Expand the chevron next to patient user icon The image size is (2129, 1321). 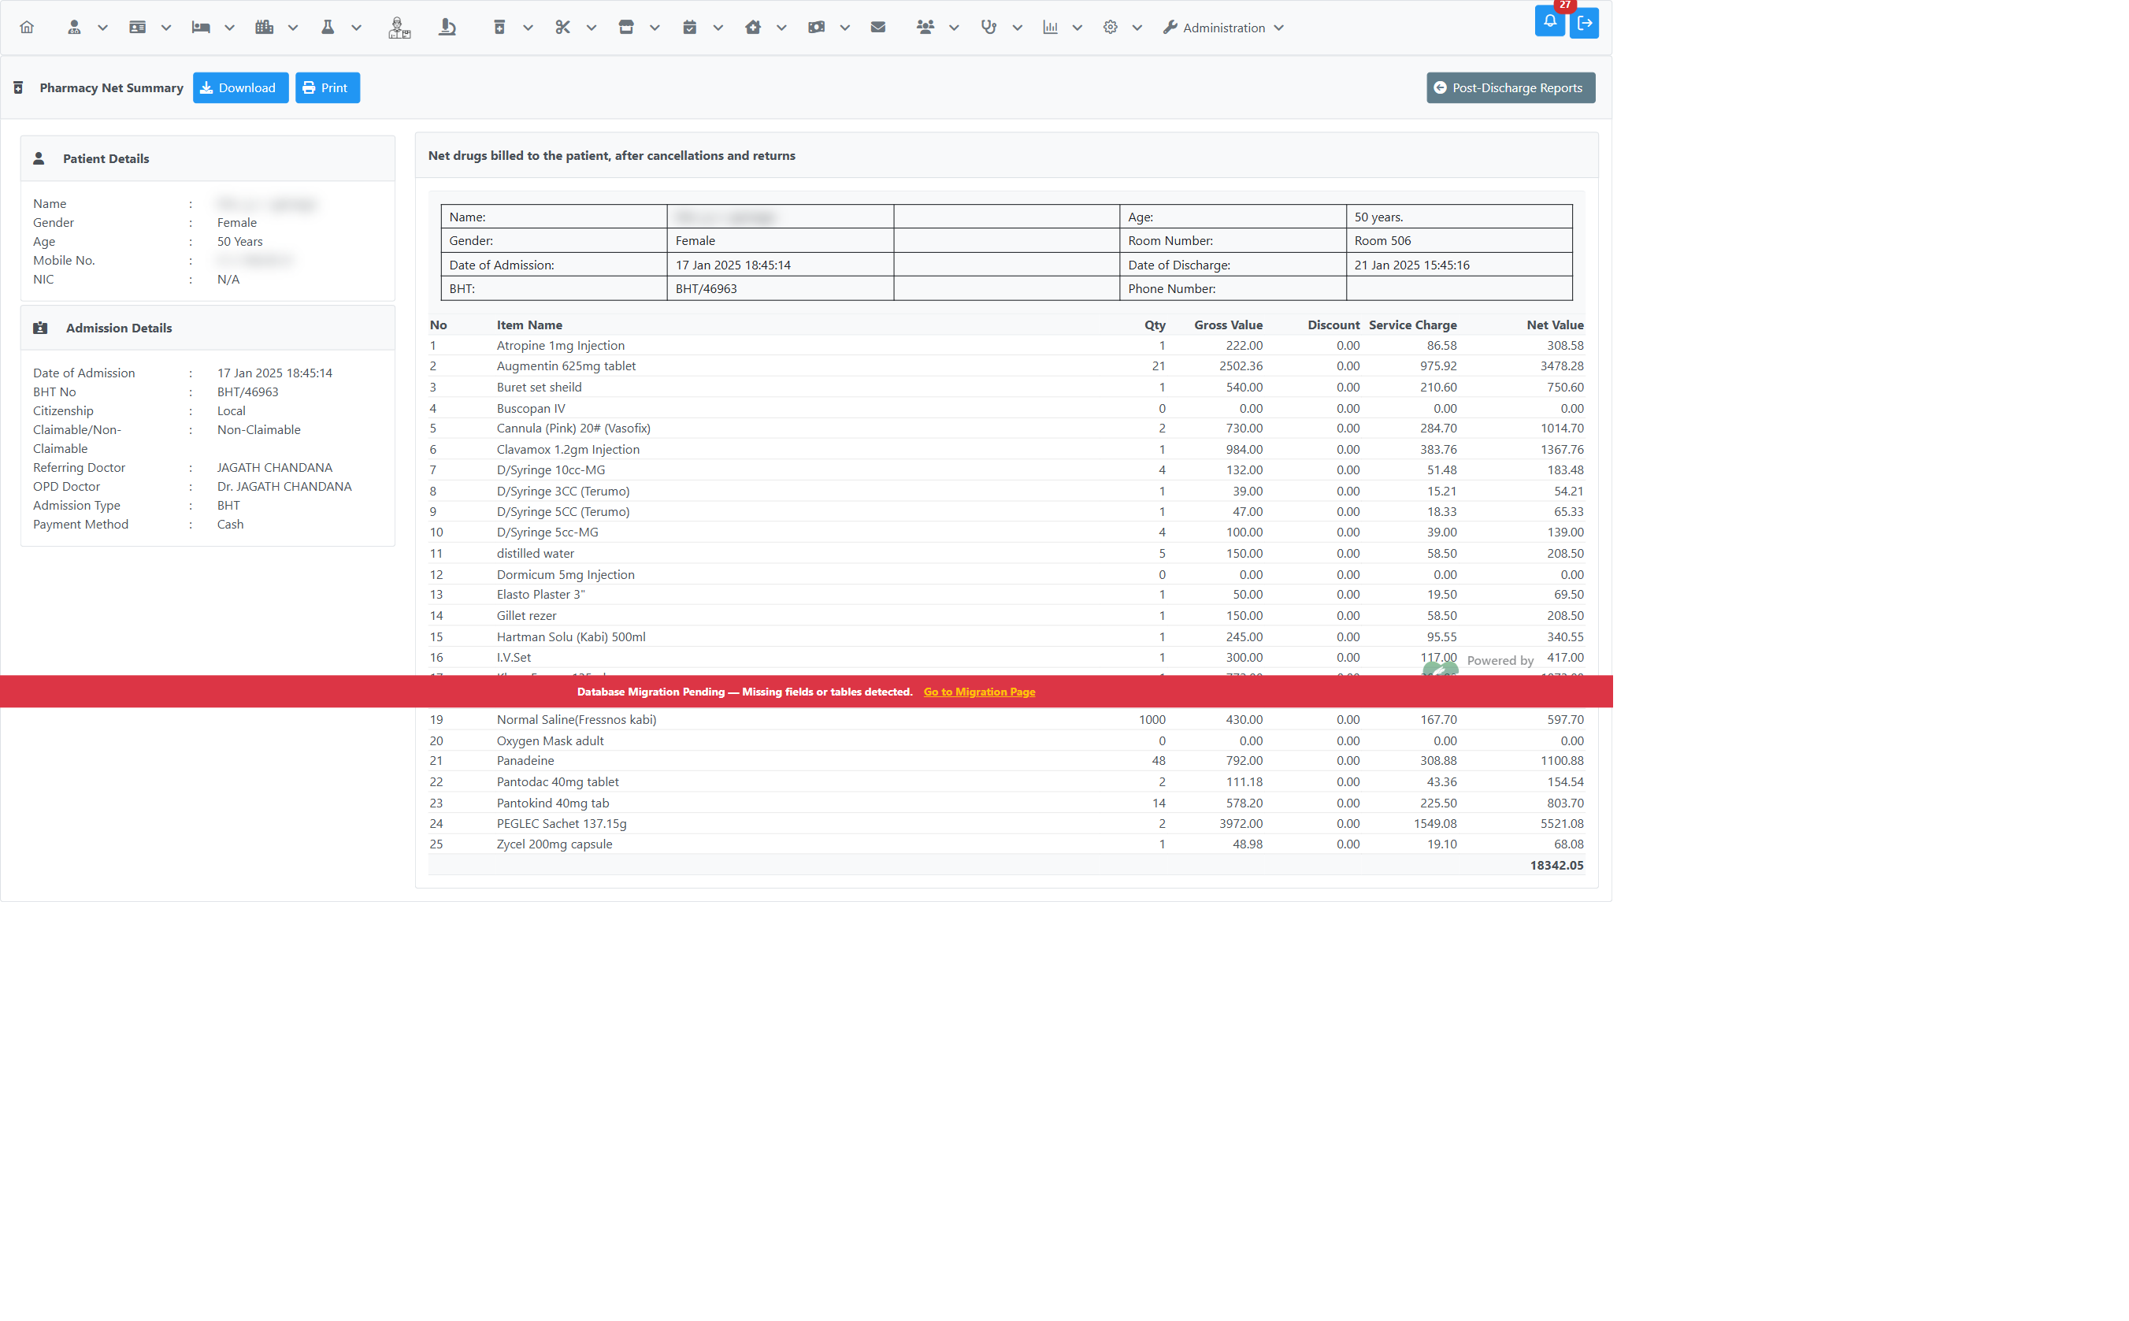click(102, 27)
